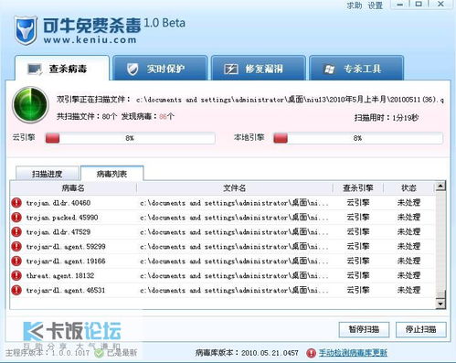This screenshot has width=456, height=363.
Task: Click 云引擎 cell of trojan.dldr.47529 row
Action: click(358, 232)
